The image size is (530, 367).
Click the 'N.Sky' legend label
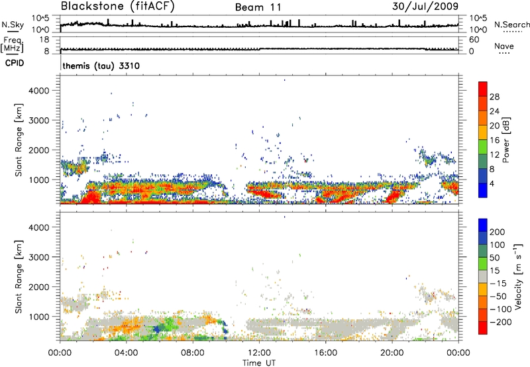(13, 25)
